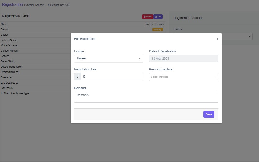Image resolution: width=259 pixels, height=162 pixels.
Task: Click the Edit button in Registration Detail
Action: click(158, 17)
